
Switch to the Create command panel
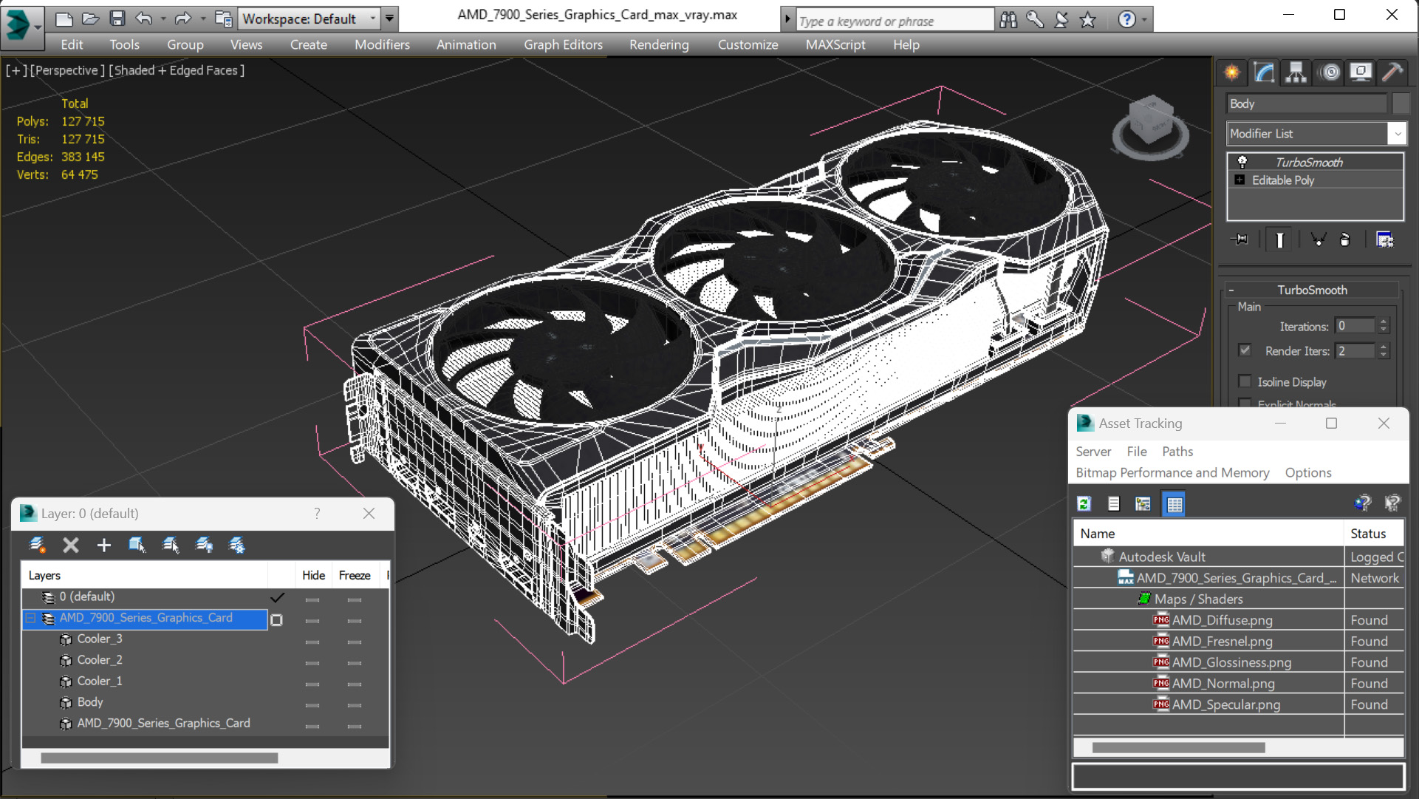(x=1231, y=72)
